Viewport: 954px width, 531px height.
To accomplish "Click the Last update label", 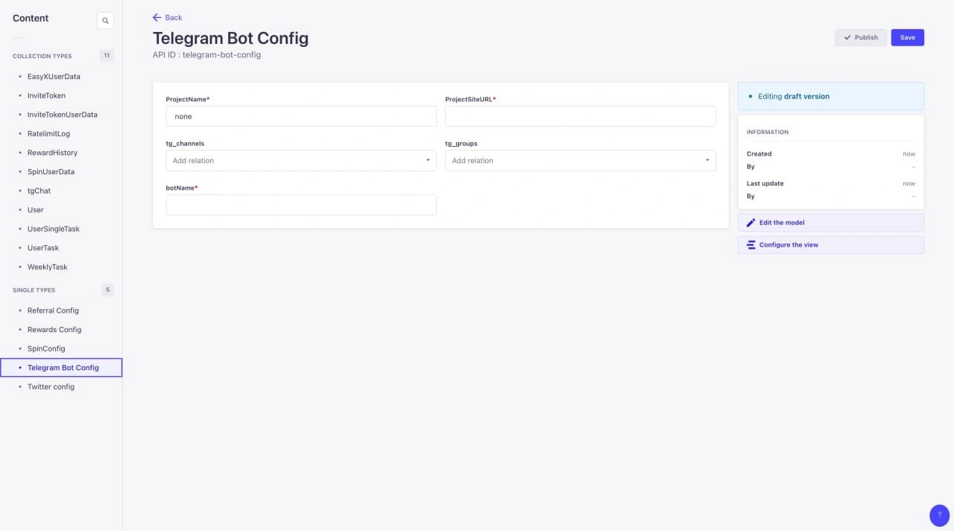I will pyautogui.click(x=765, y=183).
